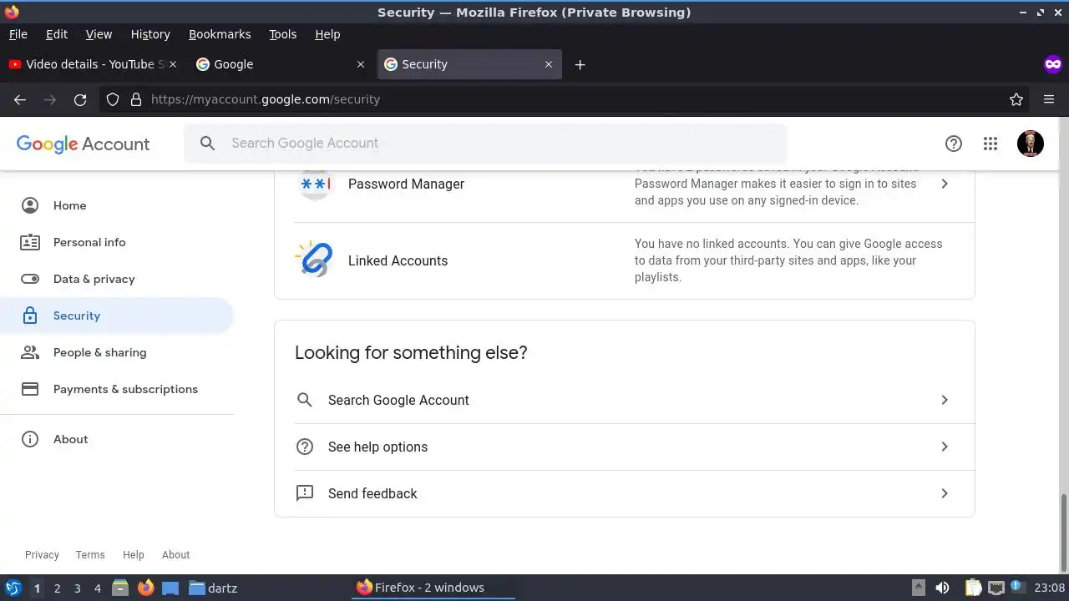
Task: Click the Google Account profile avatar
Action: 1030,144
